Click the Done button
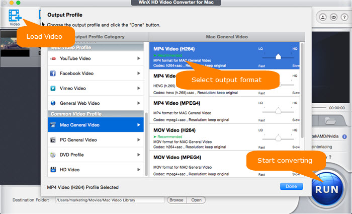This screenshot has height=214, width=352. [291, 186]
